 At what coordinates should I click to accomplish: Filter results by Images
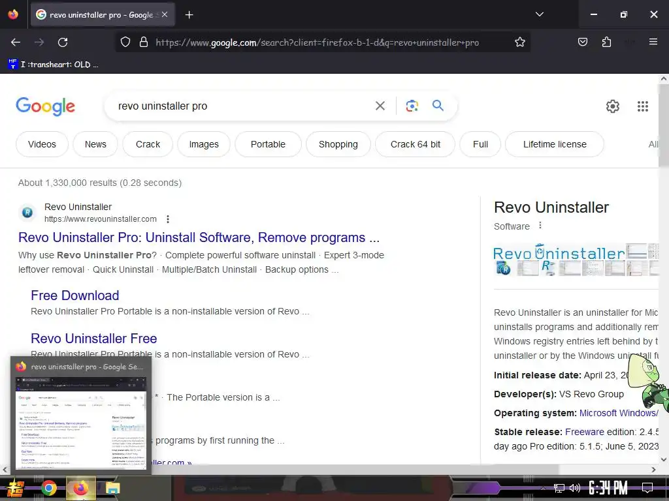point(204,144)
